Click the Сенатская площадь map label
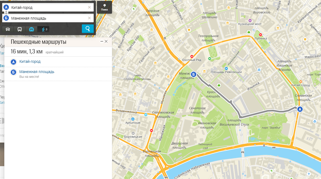 (x=197, y=110)
